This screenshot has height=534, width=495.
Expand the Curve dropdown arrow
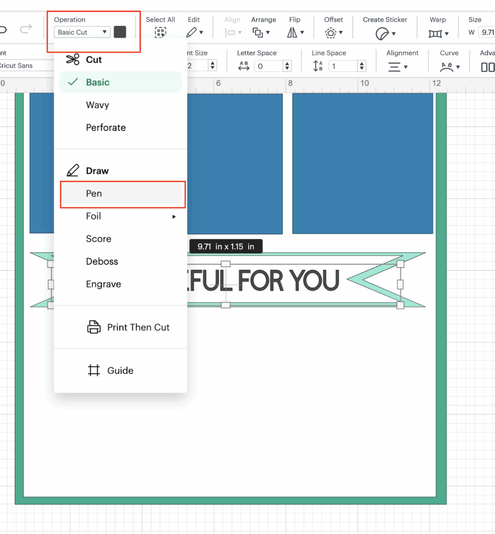click(458, 67)
